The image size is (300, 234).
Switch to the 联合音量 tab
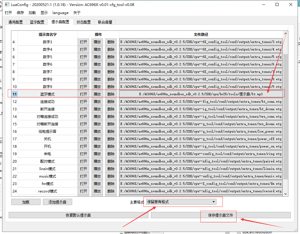pos(105,22)
